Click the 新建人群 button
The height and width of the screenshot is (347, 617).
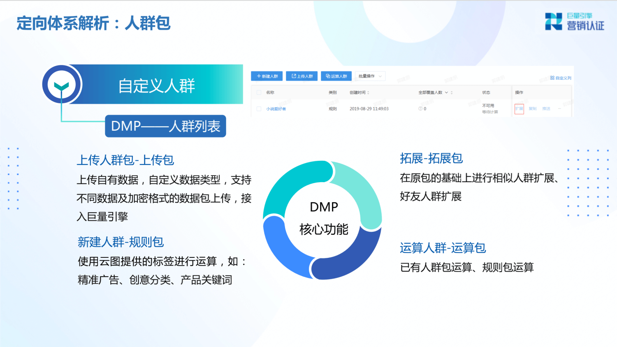[x=267, y=76]
